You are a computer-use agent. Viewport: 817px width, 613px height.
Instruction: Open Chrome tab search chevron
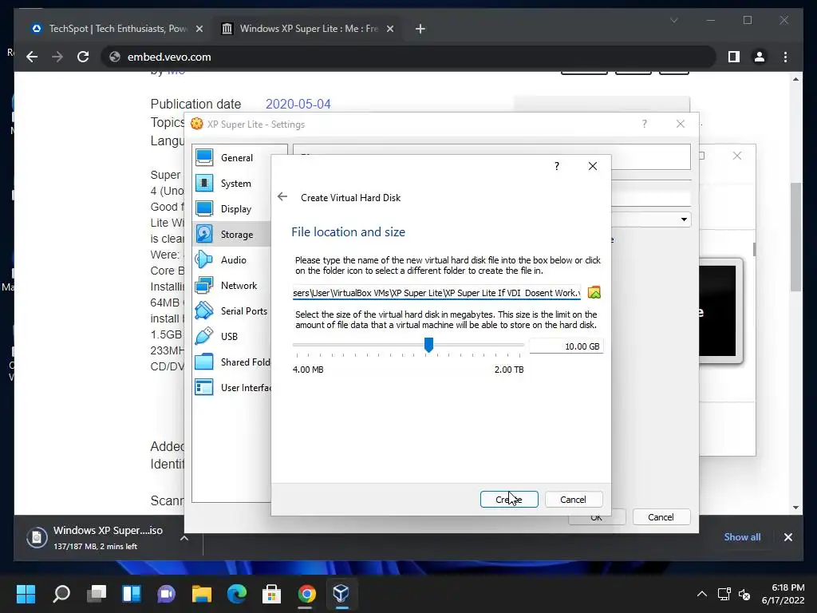pyautogui.click(x=673, y=20)
